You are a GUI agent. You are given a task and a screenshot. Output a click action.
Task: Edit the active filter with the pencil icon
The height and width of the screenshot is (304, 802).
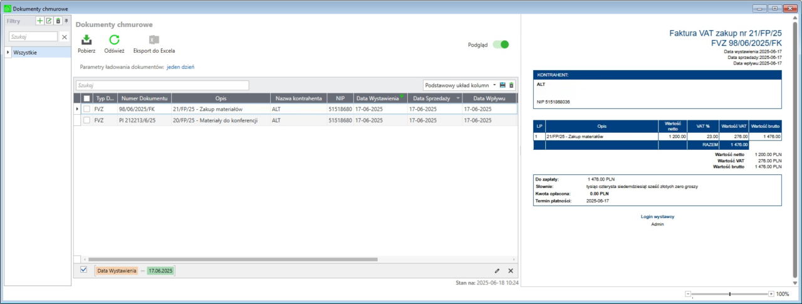tap(497, 271)
